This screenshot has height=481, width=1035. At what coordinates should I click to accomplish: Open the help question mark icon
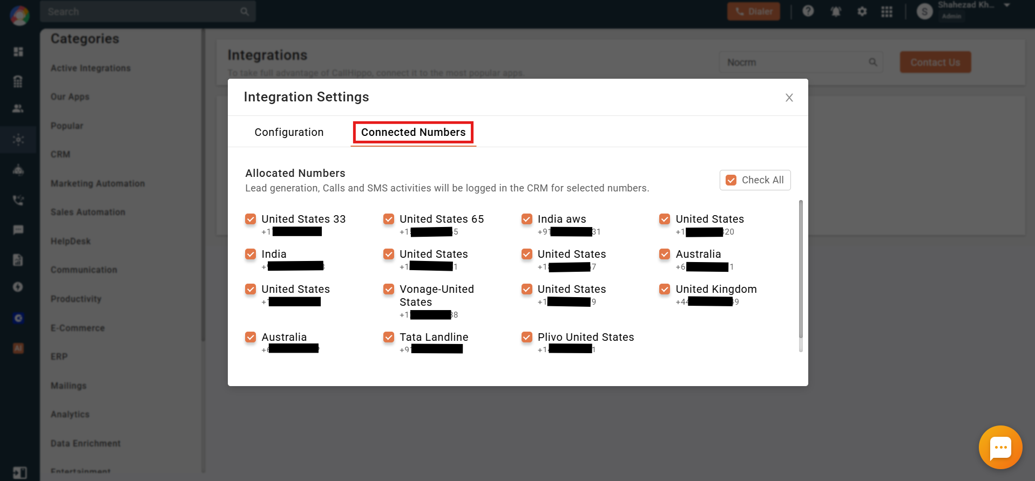(808, 11)
